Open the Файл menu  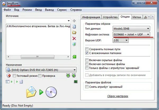click(x=7, y=10)
